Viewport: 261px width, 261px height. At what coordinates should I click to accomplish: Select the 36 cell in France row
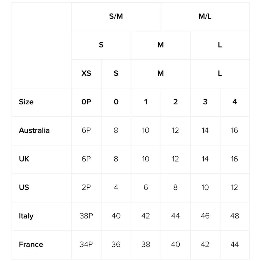[116, 244]
